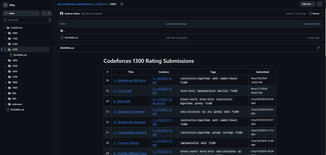
Task: Click Andrew-Velox avatar icon
Action: coord(61,14)
